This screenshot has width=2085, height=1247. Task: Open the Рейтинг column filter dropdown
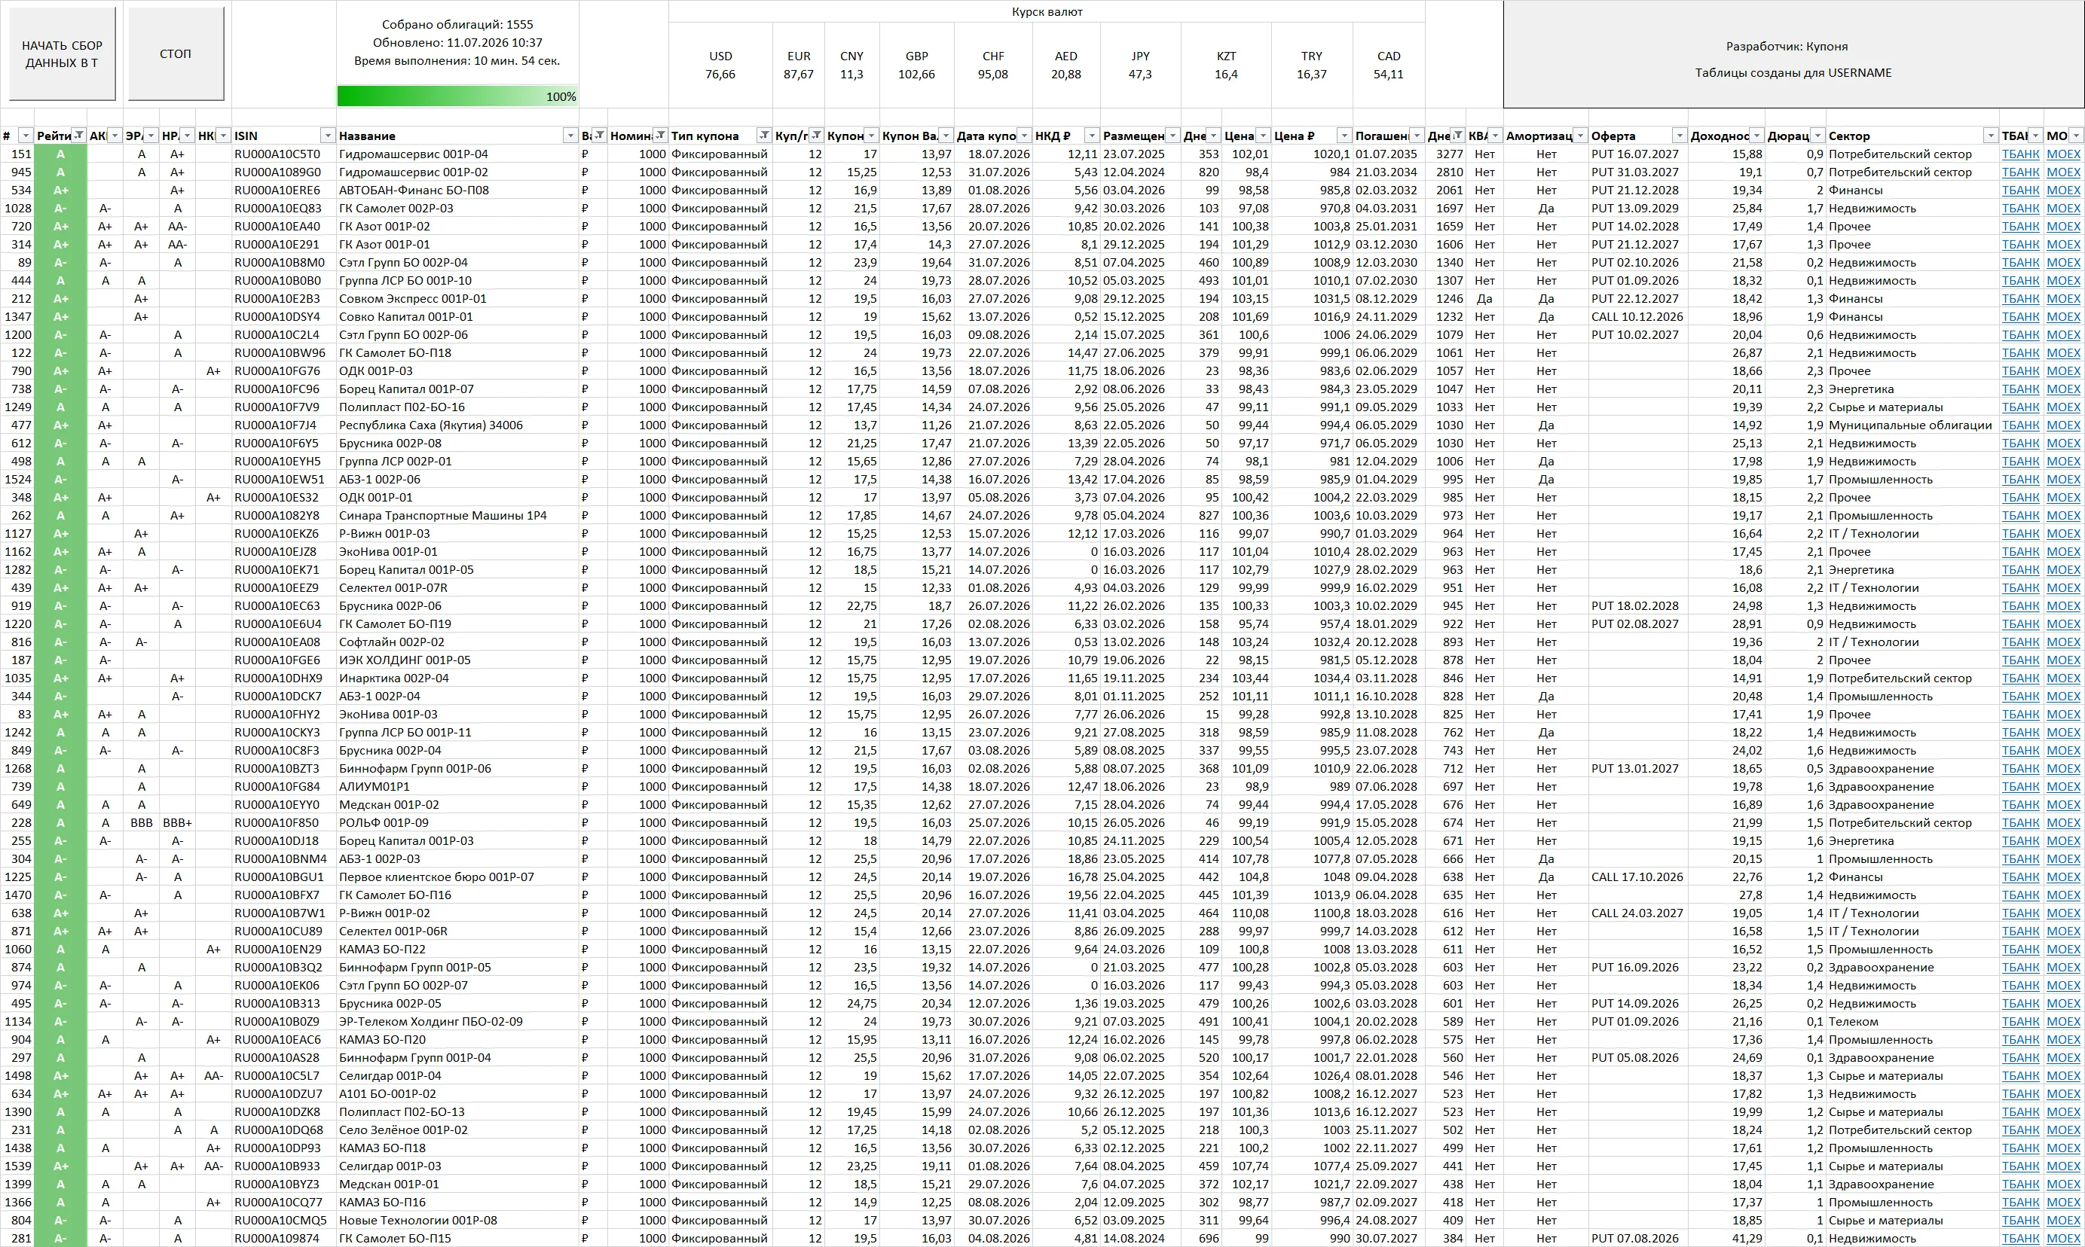click(x=78, y=136)
